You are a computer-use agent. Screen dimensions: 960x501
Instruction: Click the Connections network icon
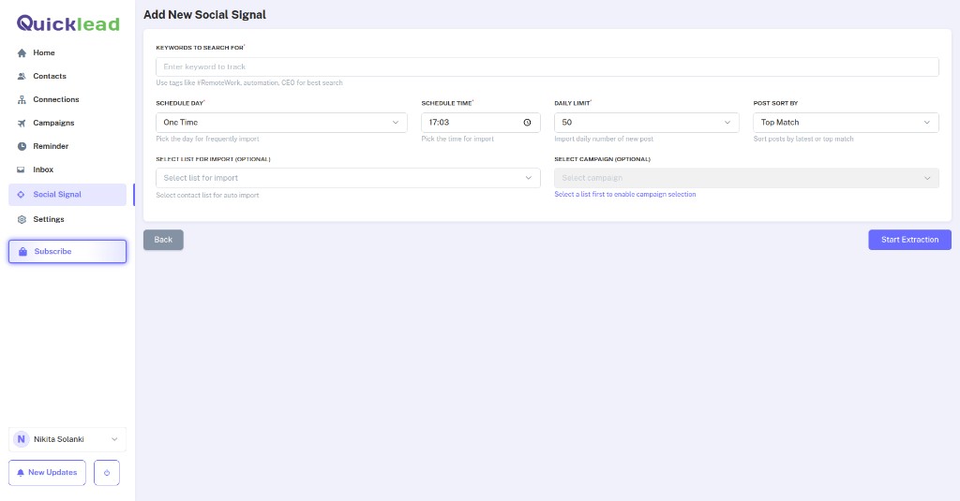point(22,99)
